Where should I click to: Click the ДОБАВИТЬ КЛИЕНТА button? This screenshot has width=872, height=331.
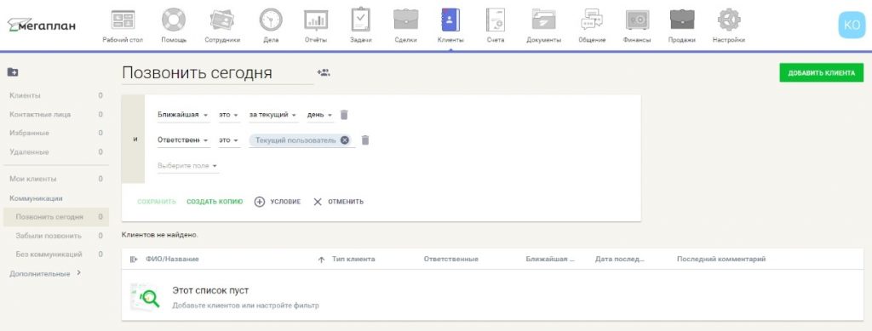click(x=822, y=73)
